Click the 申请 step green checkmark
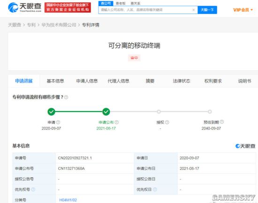Image resolution: width=258 pixels, height=203 pixels. tap(51, 112)
